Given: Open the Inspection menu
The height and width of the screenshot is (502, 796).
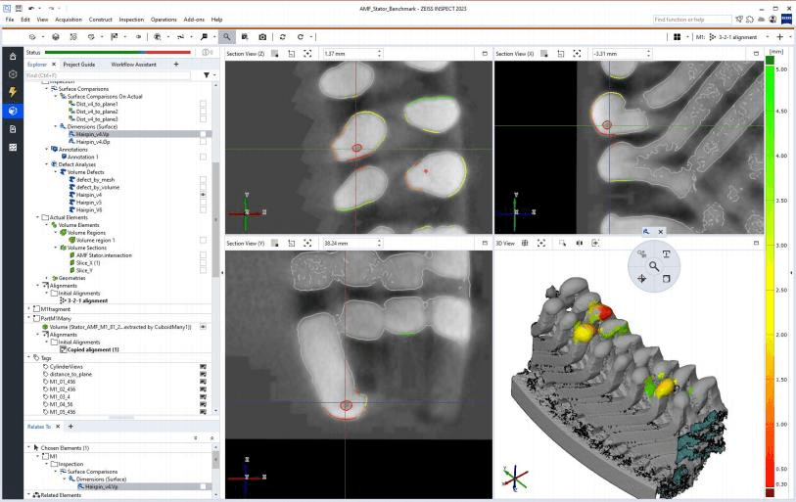Looking at the screenshot, I should [132, 20].
